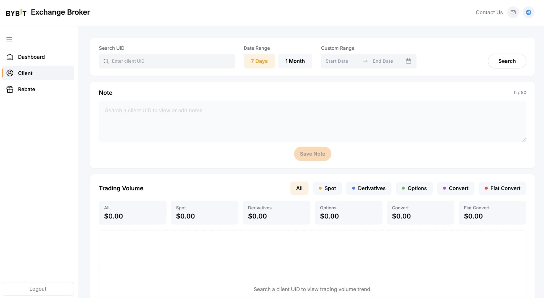Select the 7 Days date range
Viewport: 544px width, 298px height.
click(259, 61)
